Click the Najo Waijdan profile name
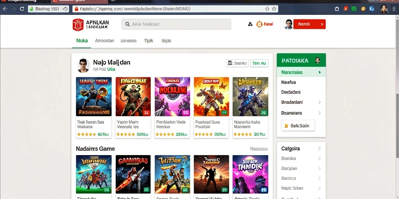 (x=112, y=62)
